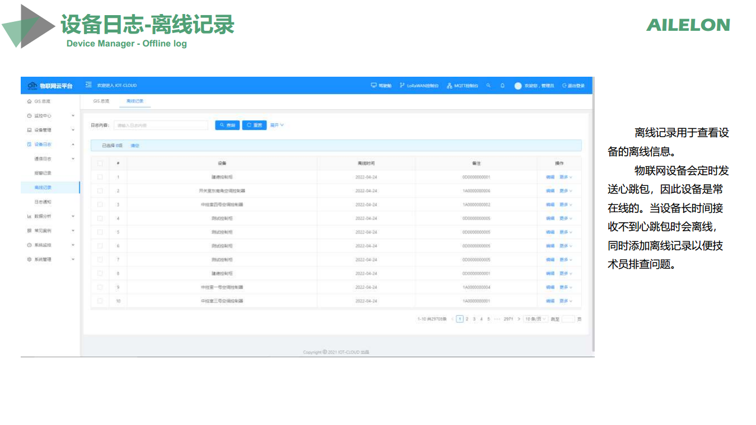Open the 更多 dropdown in row 1

[566, 177]
